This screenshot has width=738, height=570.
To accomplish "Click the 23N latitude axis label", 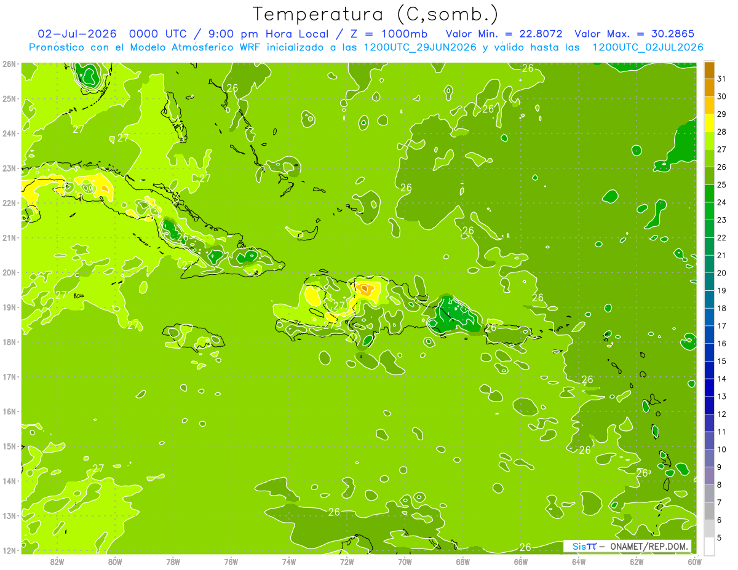I will click(9, 168).
